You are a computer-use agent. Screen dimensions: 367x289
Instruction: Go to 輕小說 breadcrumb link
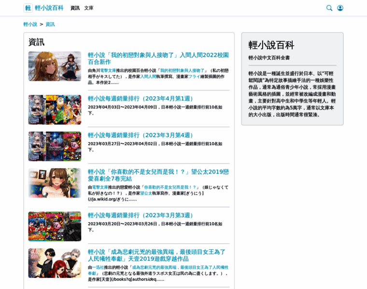click(30, 24)
